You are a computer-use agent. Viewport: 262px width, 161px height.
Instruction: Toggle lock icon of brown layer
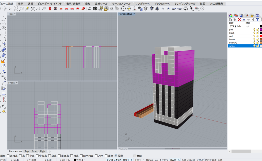tap(257, 40)
